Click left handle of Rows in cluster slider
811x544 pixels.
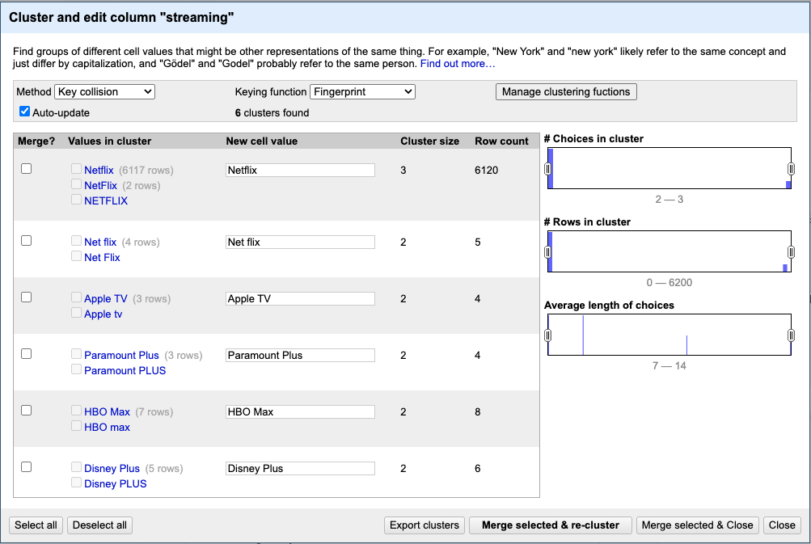pyautogui.click(x=547, y=252)
